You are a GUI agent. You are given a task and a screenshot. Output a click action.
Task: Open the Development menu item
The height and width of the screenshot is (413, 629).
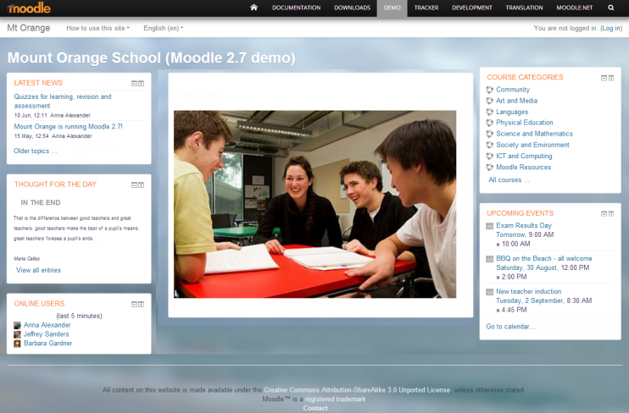(471, 8)
